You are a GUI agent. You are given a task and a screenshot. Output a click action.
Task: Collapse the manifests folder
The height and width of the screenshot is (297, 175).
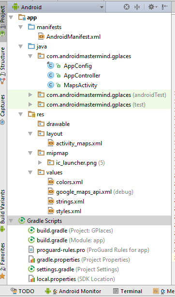21,27
